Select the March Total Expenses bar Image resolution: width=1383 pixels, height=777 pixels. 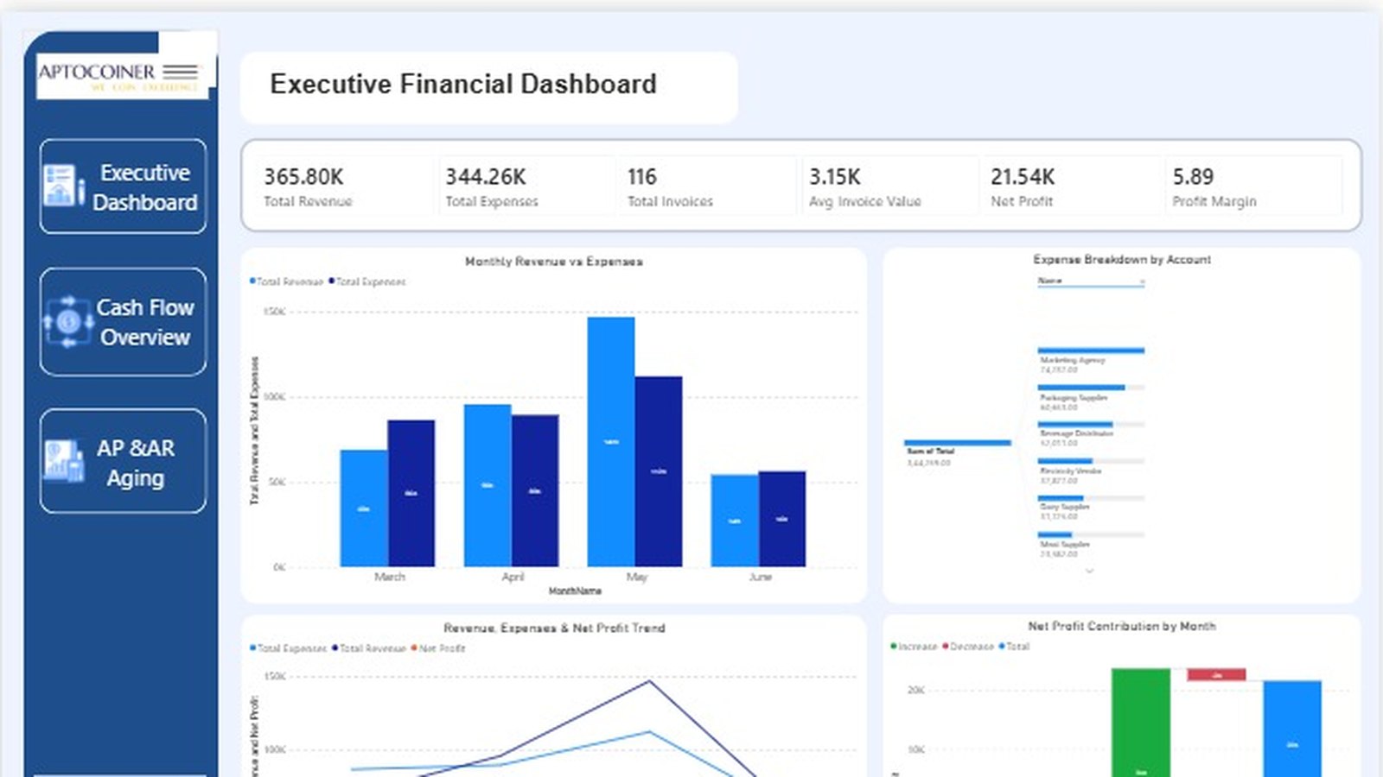[x=411, y=494]
